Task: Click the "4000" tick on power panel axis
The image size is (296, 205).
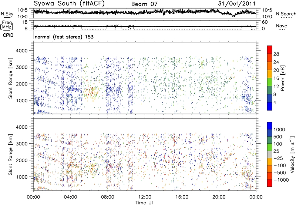Action: (21, 51)
